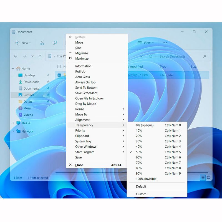The image size is (222, 222).
Task: Enable Always On Top
Action: pyautogui.click(x=97, y=82)
